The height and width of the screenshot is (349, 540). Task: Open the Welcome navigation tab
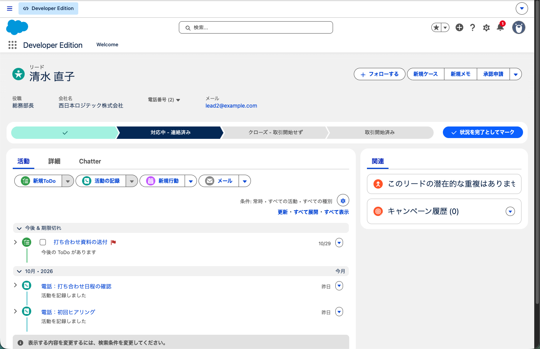click(x=108, y=45)
